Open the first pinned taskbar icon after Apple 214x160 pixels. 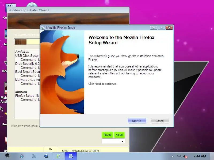pyautogui.click(x=22, y=156)
